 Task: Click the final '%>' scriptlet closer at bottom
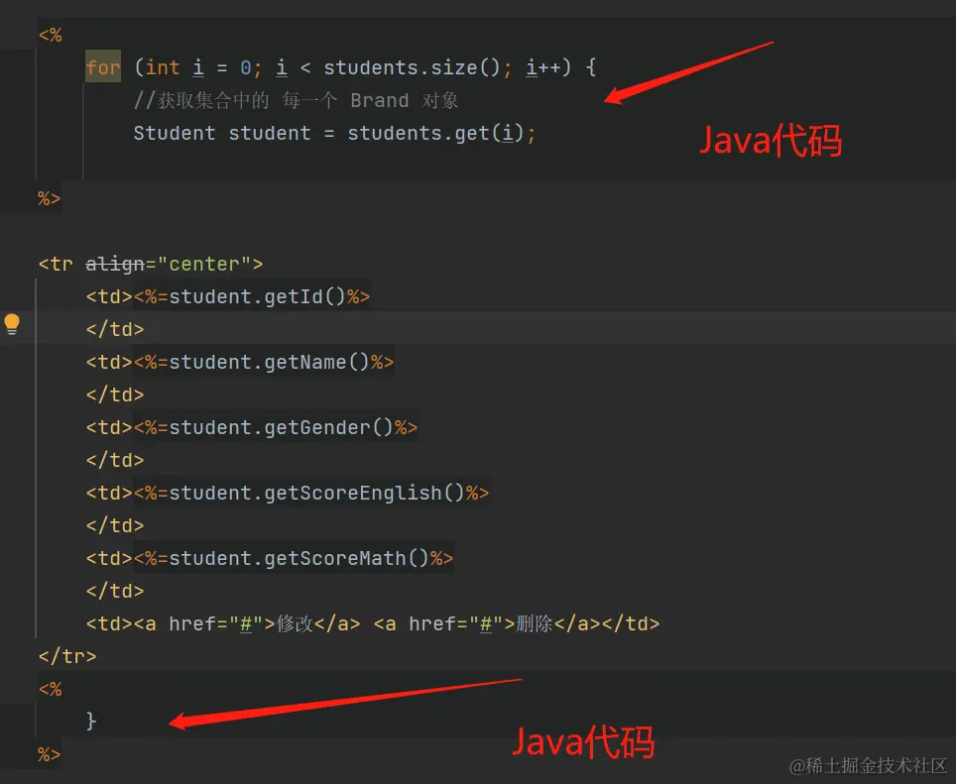point(50,754)
